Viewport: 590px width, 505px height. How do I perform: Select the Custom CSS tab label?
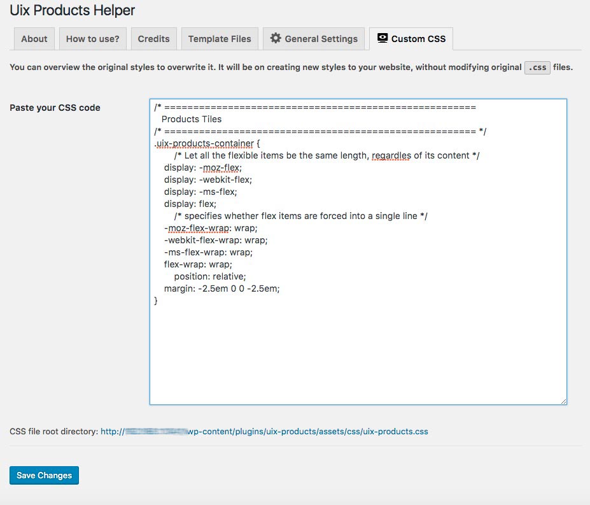tap(418, 39)
